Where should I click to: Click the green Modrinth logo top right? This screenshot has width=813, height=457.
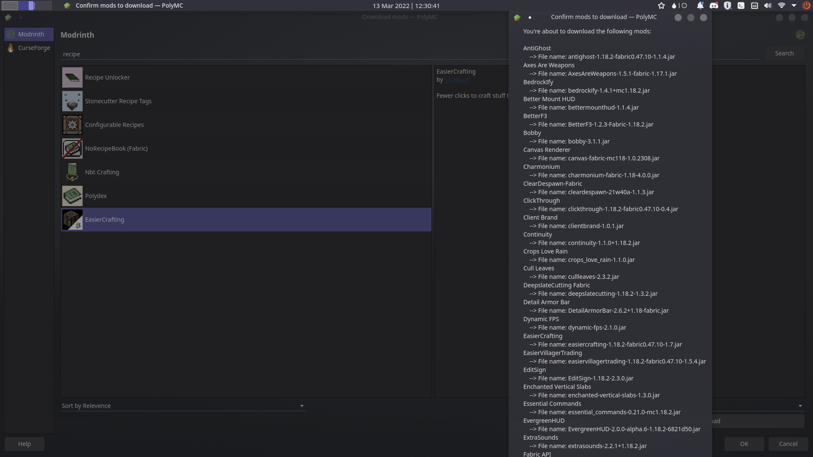[x=800, y=35]
